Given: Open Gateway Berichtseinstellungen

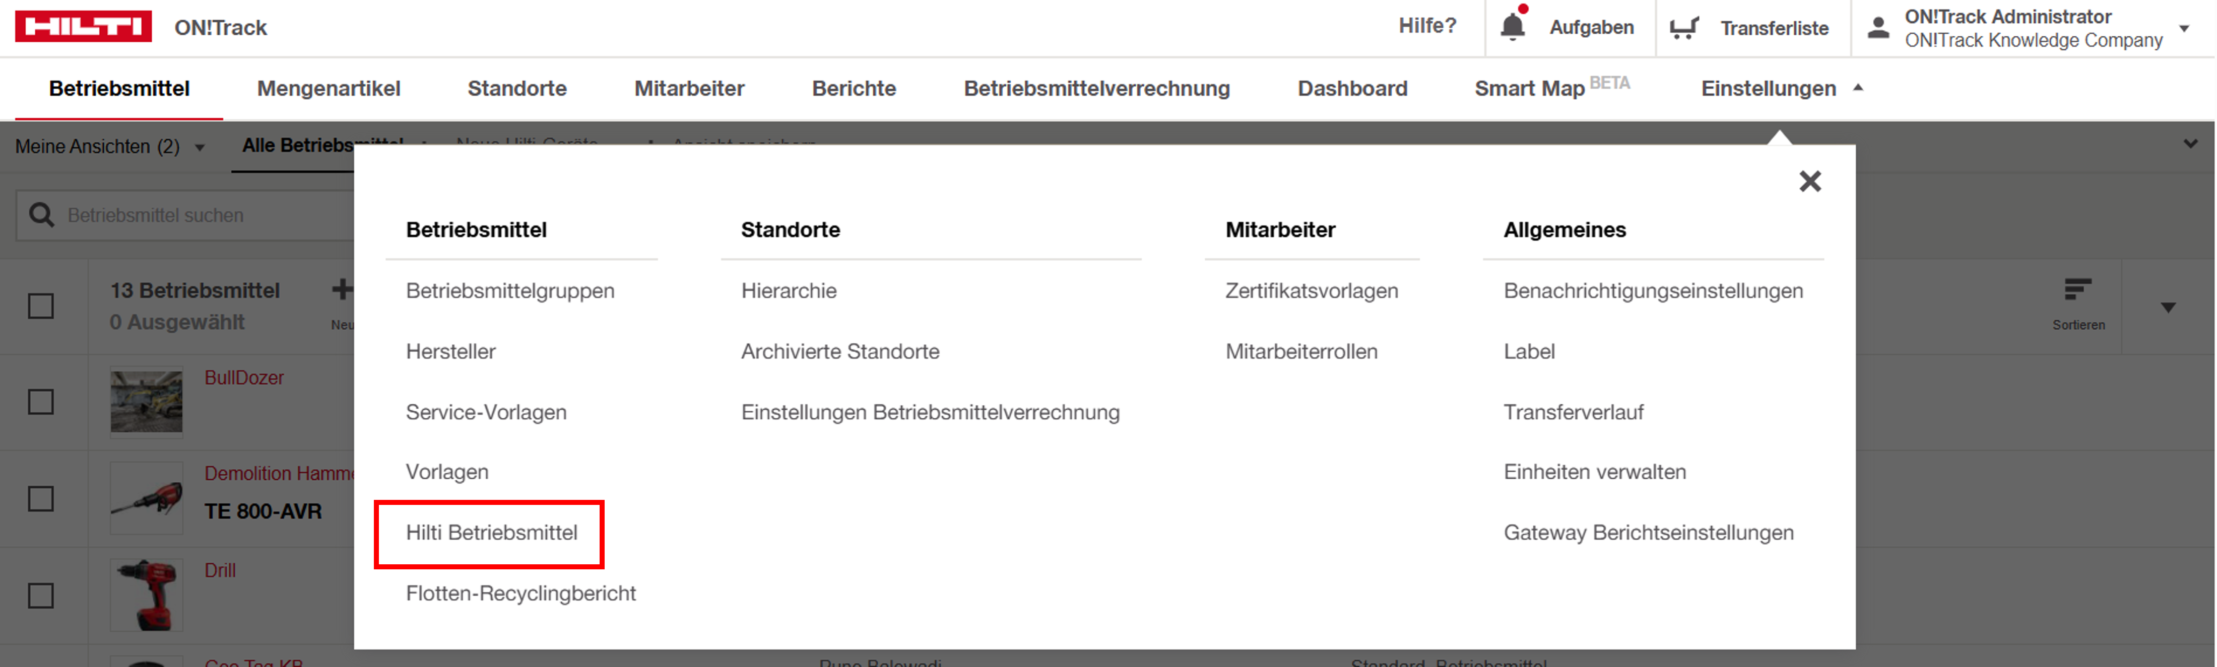Looking at the screenshot, I should coord(1648,533).
